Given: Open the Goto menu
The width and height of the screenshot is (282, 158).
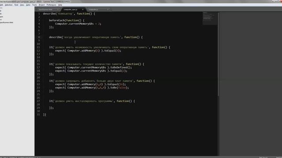Looking at the screenshot, I should [28, 5].
